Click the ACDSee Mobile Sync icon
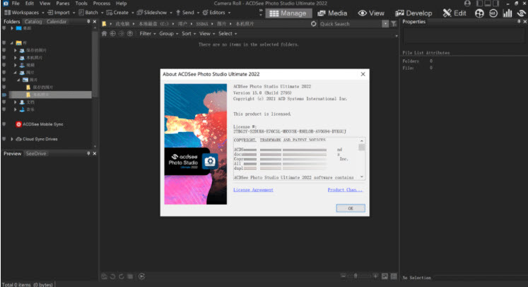Viewport: 528px width, 287px height. pyautogui.click(x=18, y=124)
